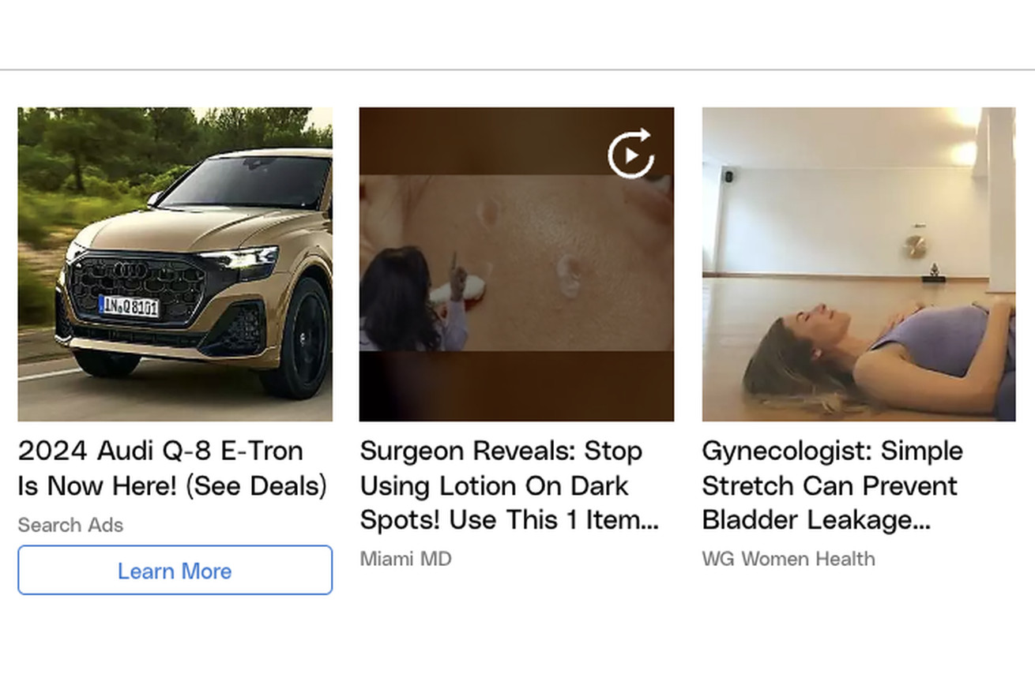Click the dark brown band below the skin video

pos(517,385)
